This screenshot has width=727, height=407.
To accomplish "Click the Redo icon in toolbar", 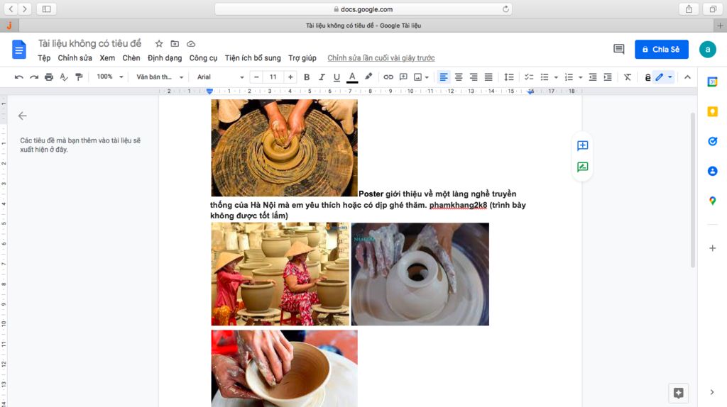I will pyautogui.click(x=34, y=77).
